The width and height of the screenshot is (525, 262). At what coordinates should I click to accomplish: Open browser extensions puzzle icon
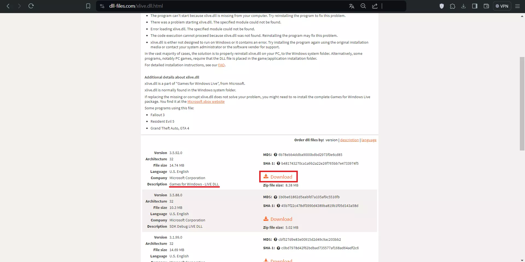(453, 6)
